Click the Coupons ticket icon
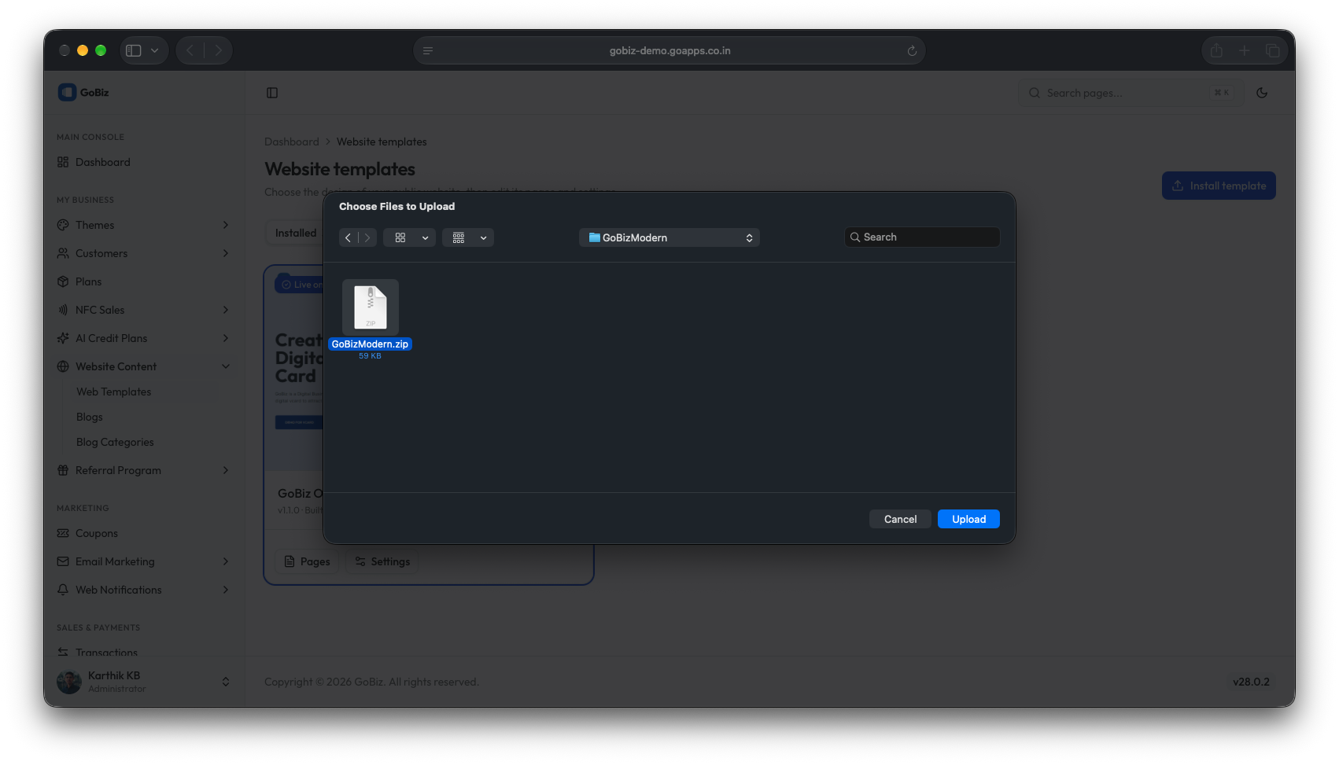1339x765 pixels. [x=63, y=533]
